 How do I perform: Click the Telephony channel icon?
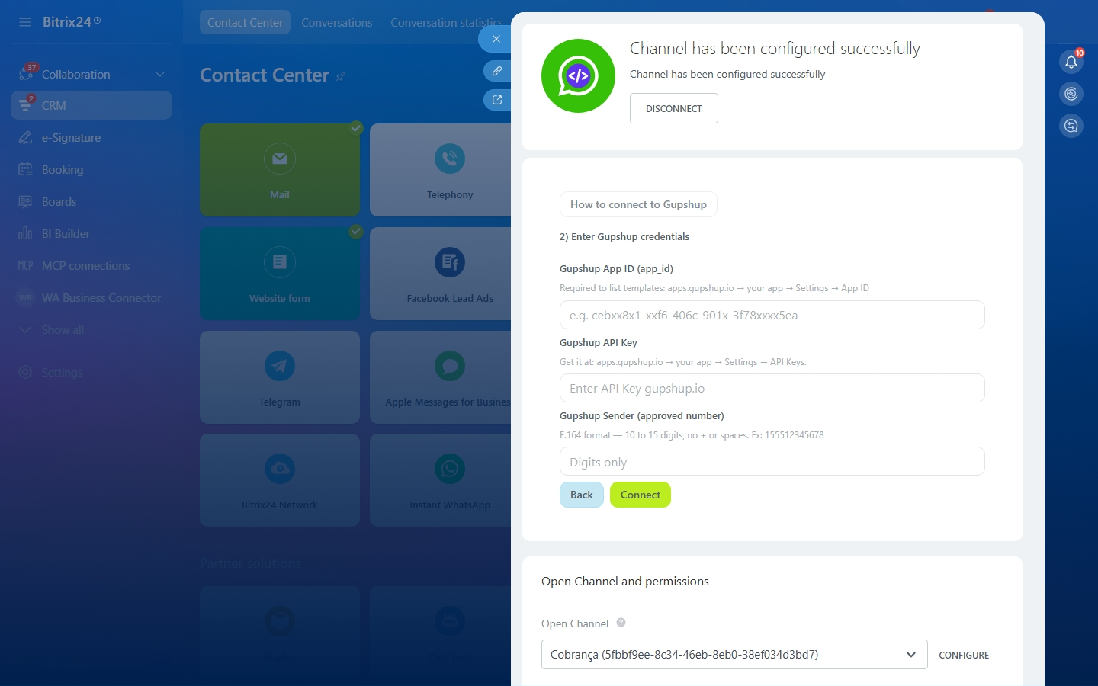(x=450, y=159)
